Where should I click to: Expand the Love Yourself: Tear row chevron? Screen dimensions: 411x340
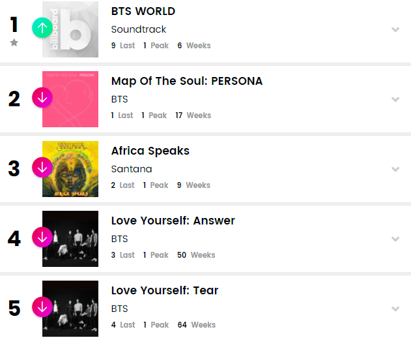[x=395, y=309]
